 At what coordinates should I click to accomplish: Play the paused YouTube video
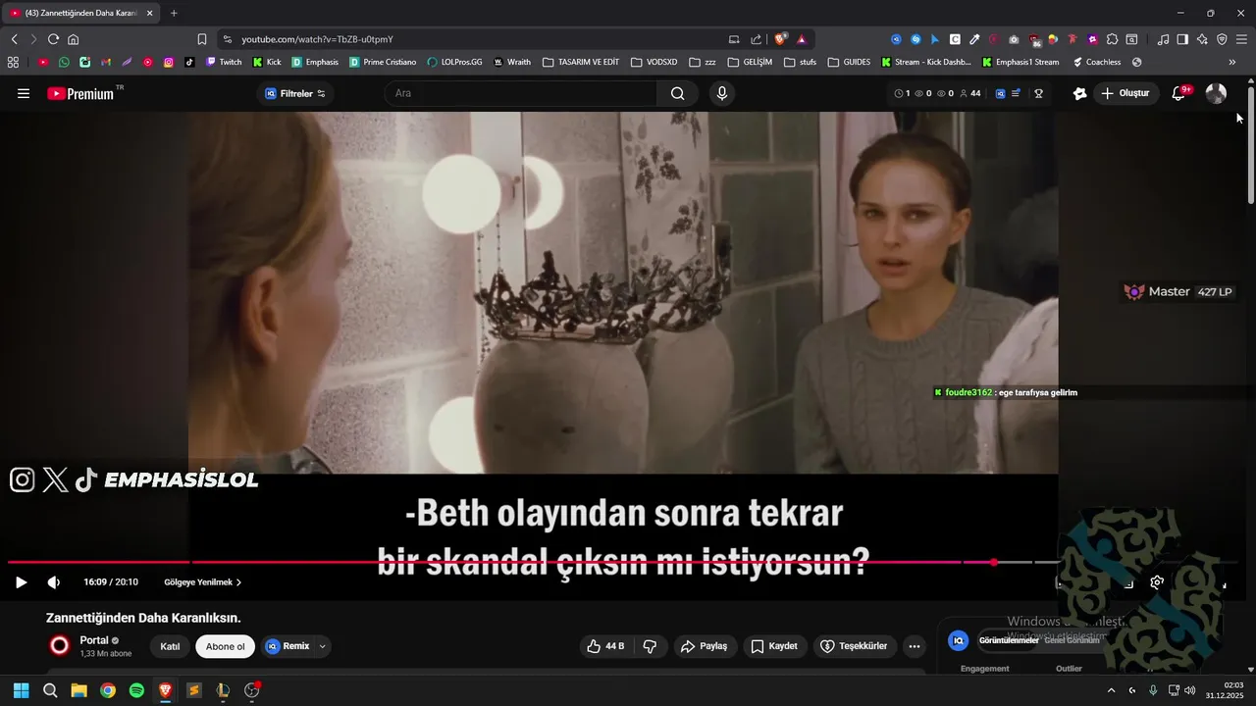coord(21,582)
